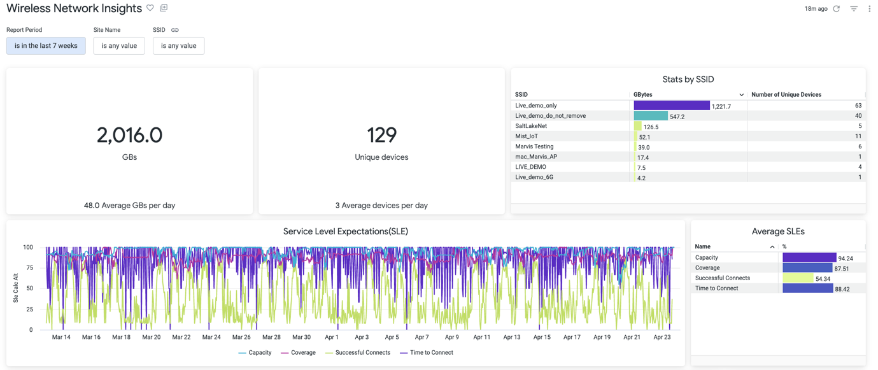Screen dimensions: 878x370
Task: Select the SaltLakeNet row in Stats by SSID
Action: tap(531, 126)
